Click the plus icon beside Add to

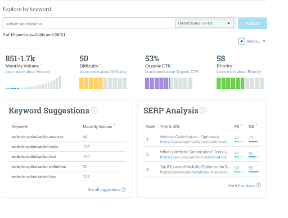coord(241,41)
